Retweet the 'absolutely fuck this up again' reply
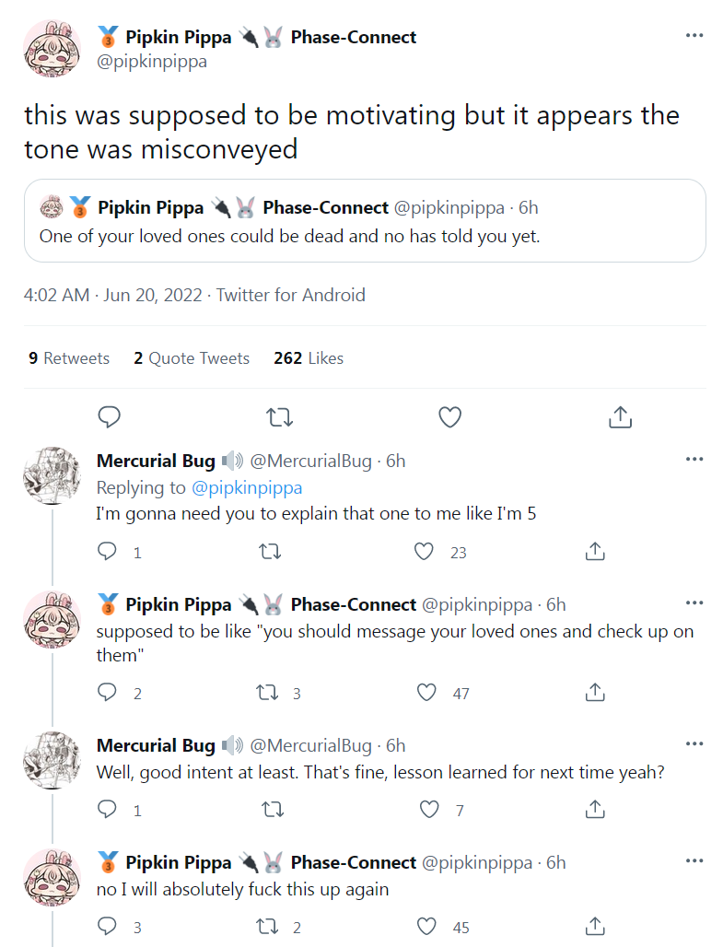Image resolution: width=723 pixels, height=947 pixels. [x=267, y=927]
